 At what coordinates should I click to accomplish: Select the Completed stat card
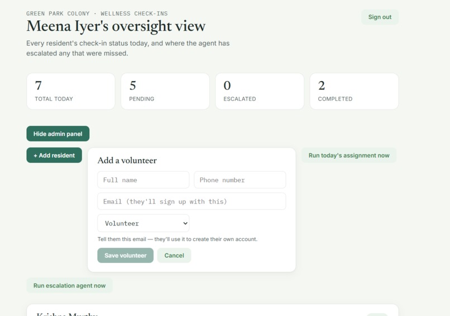(354, 91)
